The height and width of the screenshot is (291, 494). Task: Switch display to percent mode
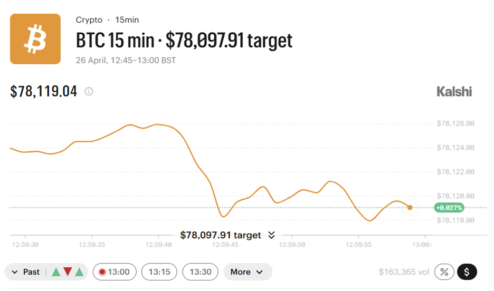(444, 272)
